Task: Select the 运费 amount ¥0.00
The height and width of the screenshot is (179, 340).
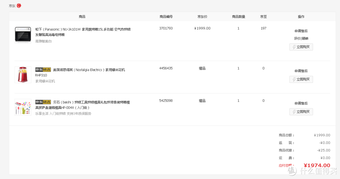Action: point(325,158)
